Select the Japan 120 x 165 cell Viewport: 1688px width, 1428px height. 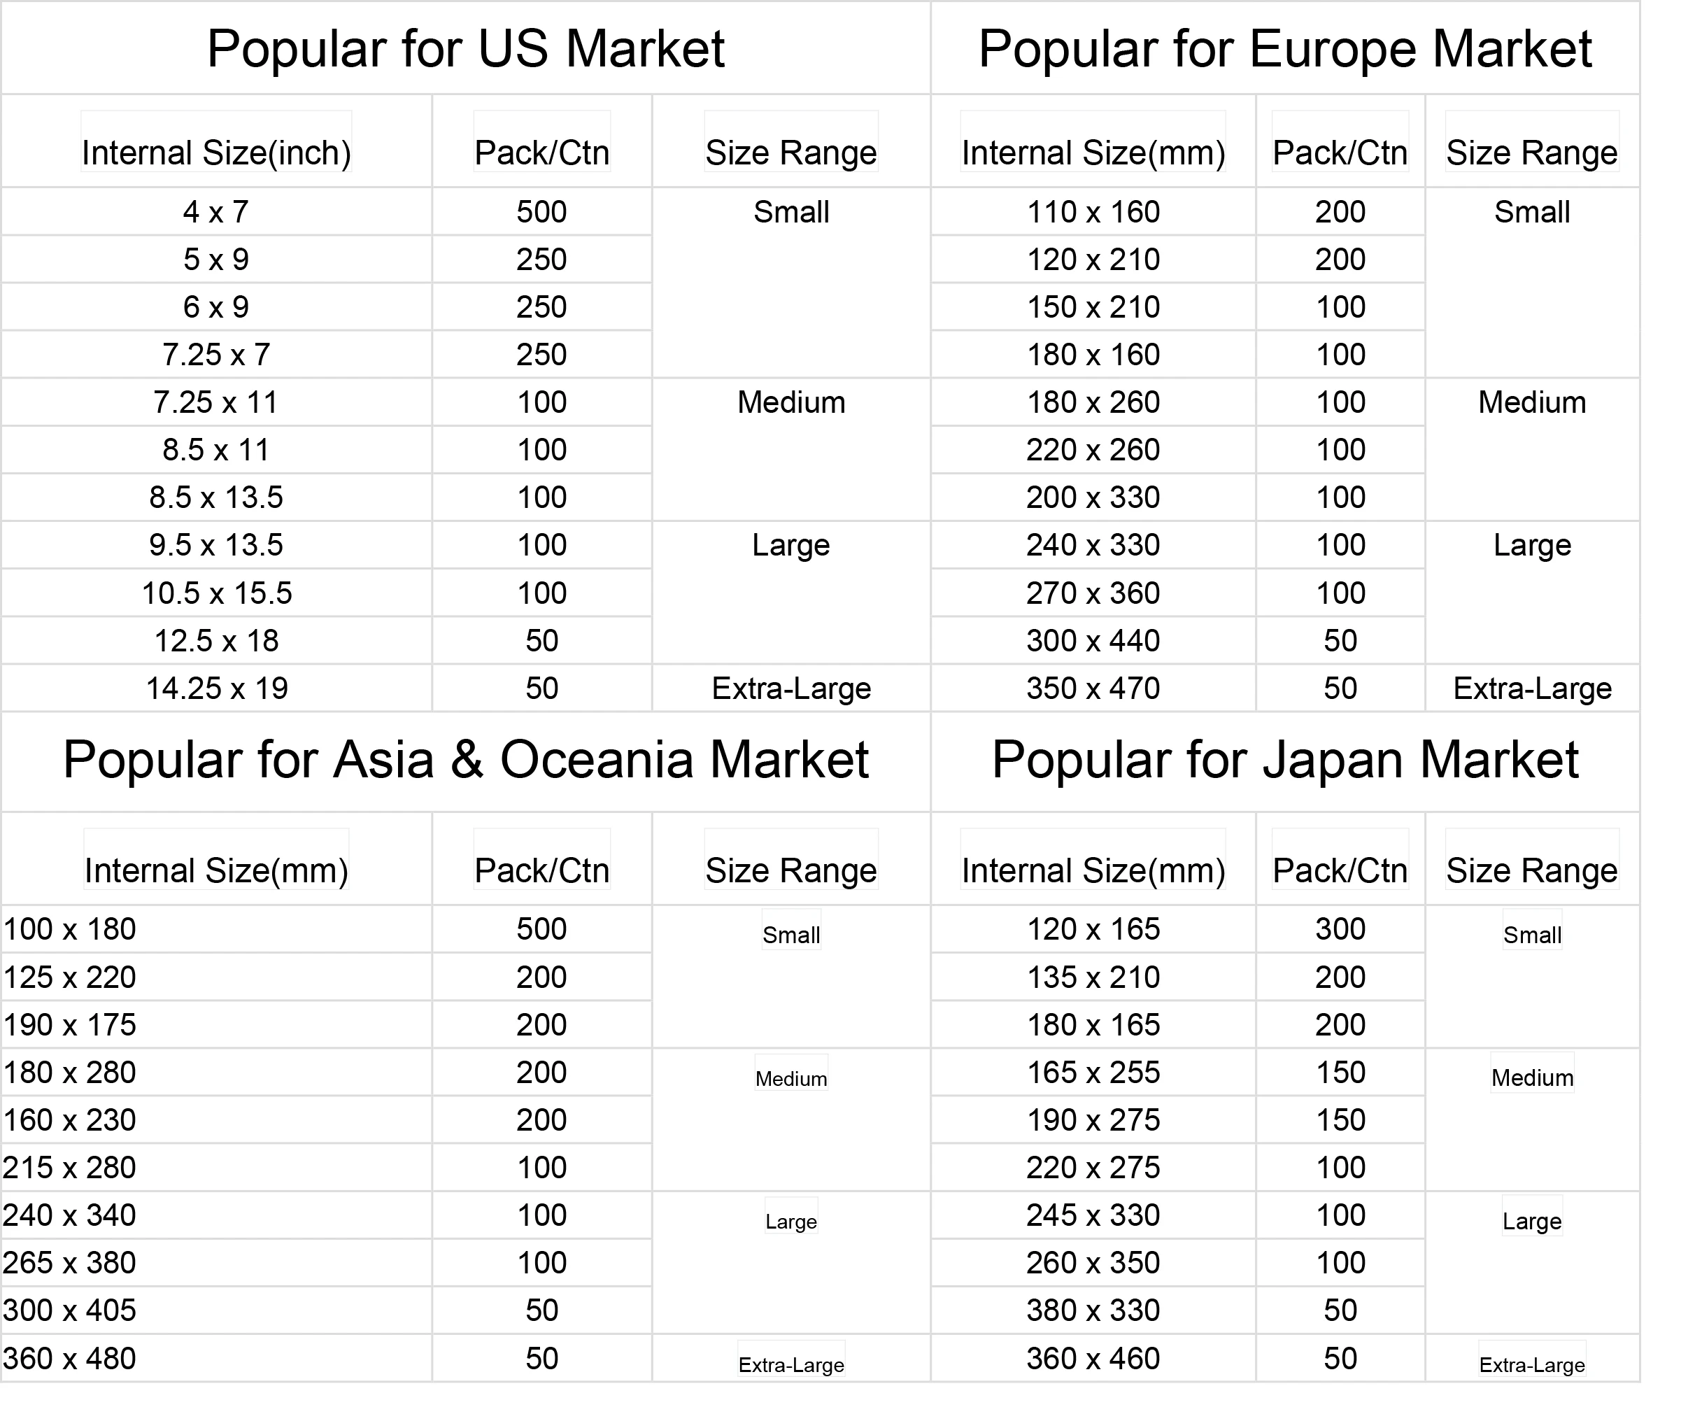[1093, 929]
